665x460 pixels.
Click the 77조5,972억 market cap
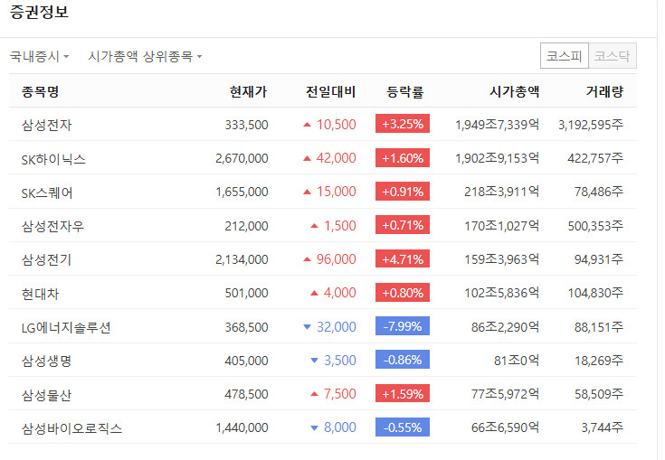click(505, 394)
